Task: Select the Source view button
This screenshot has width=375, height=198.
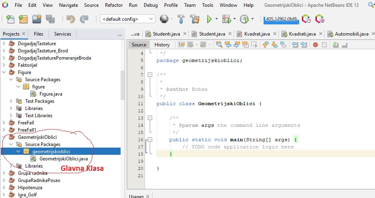Action: [x=139, y=45]
